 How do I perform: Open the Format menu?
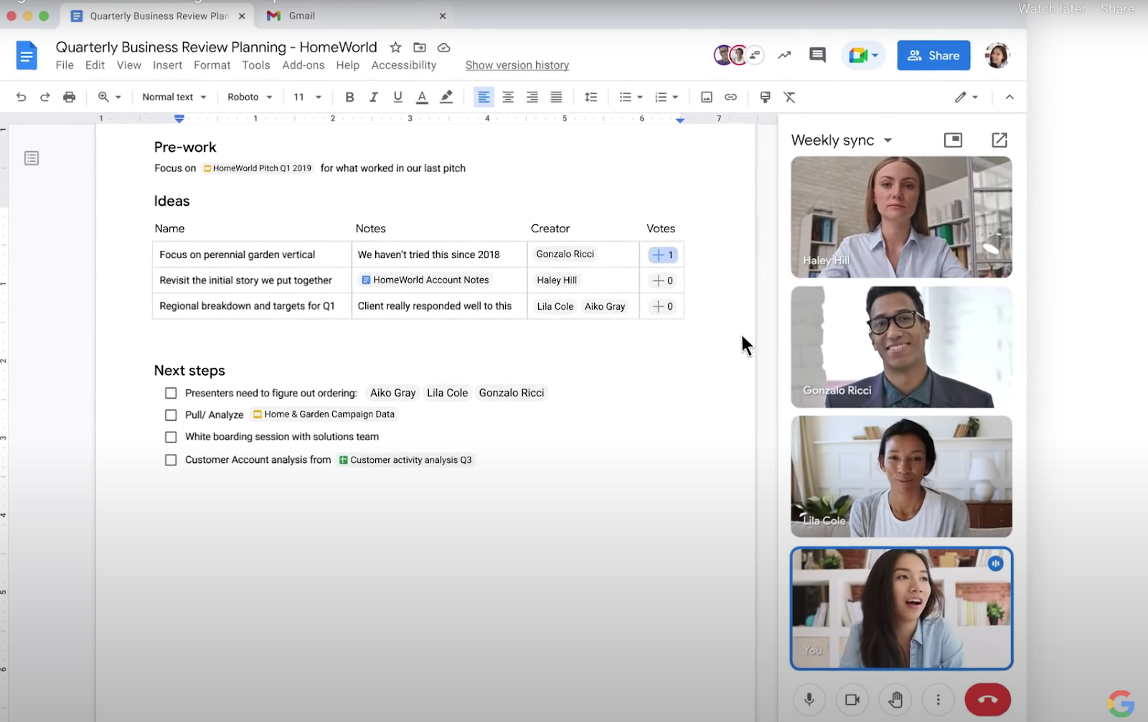pos(212,65)
